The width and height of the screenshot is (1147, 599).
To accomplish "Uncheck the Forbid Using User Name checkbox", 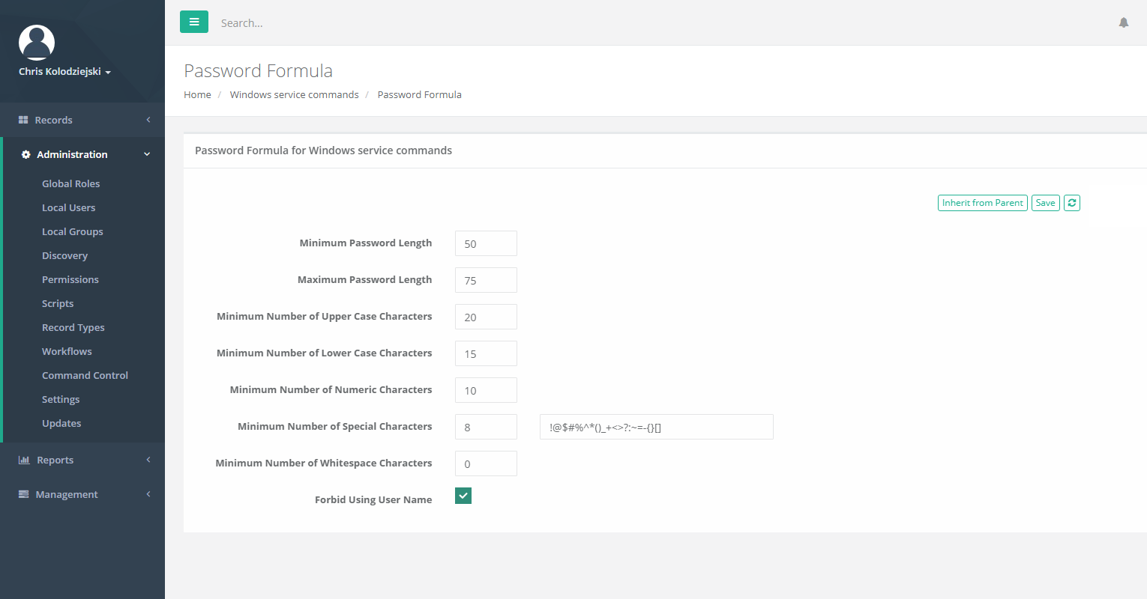I will pos(463,496).
